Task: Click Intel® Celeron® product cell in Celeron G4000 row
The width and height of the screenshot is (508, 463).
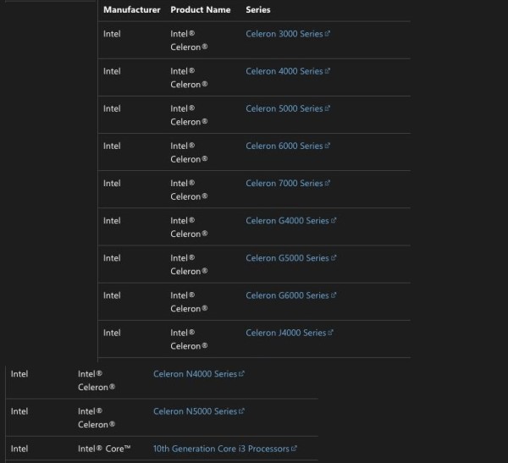Action: [x=189, y=227]
